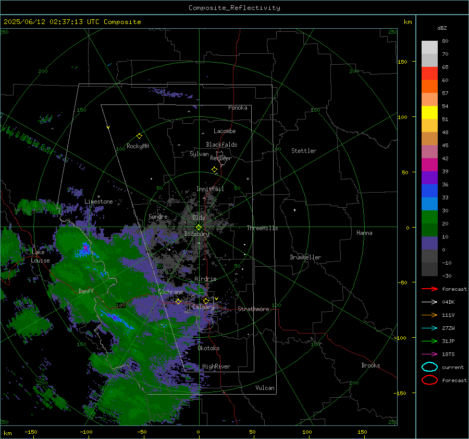469x439 pixels.
Task: Click the red forecast ellipse icon
Action: 429,380
